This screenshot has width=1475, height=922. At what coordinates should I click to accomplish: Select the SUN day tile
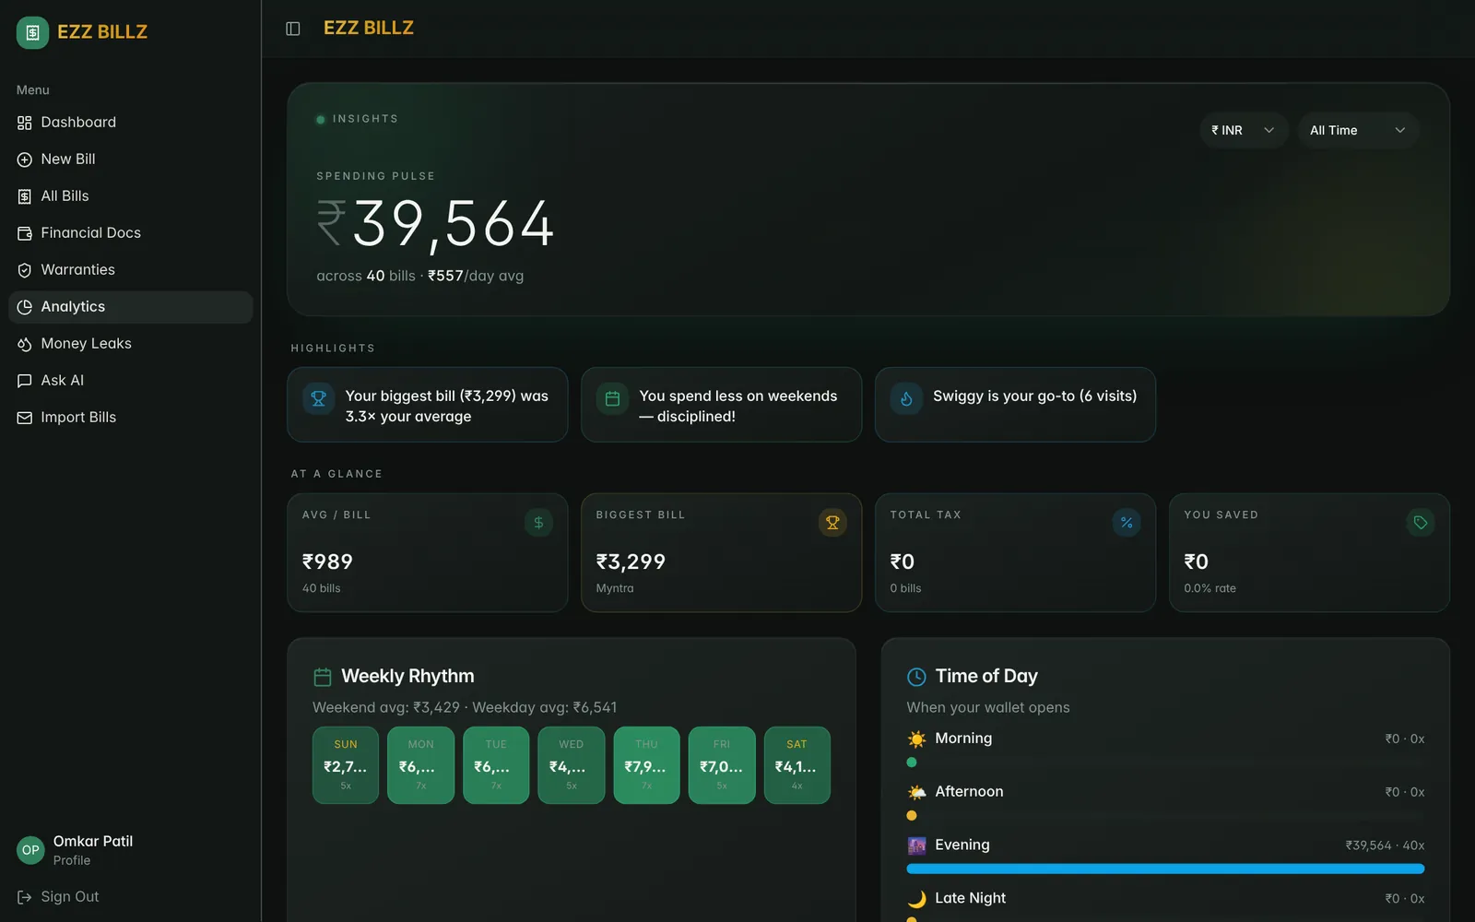click(x=346, y=765)
